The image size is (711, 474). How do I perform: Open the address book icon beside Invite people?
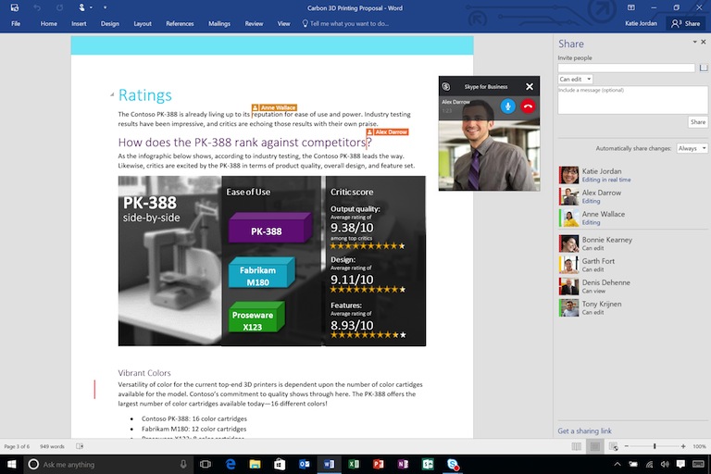[703, 68]
